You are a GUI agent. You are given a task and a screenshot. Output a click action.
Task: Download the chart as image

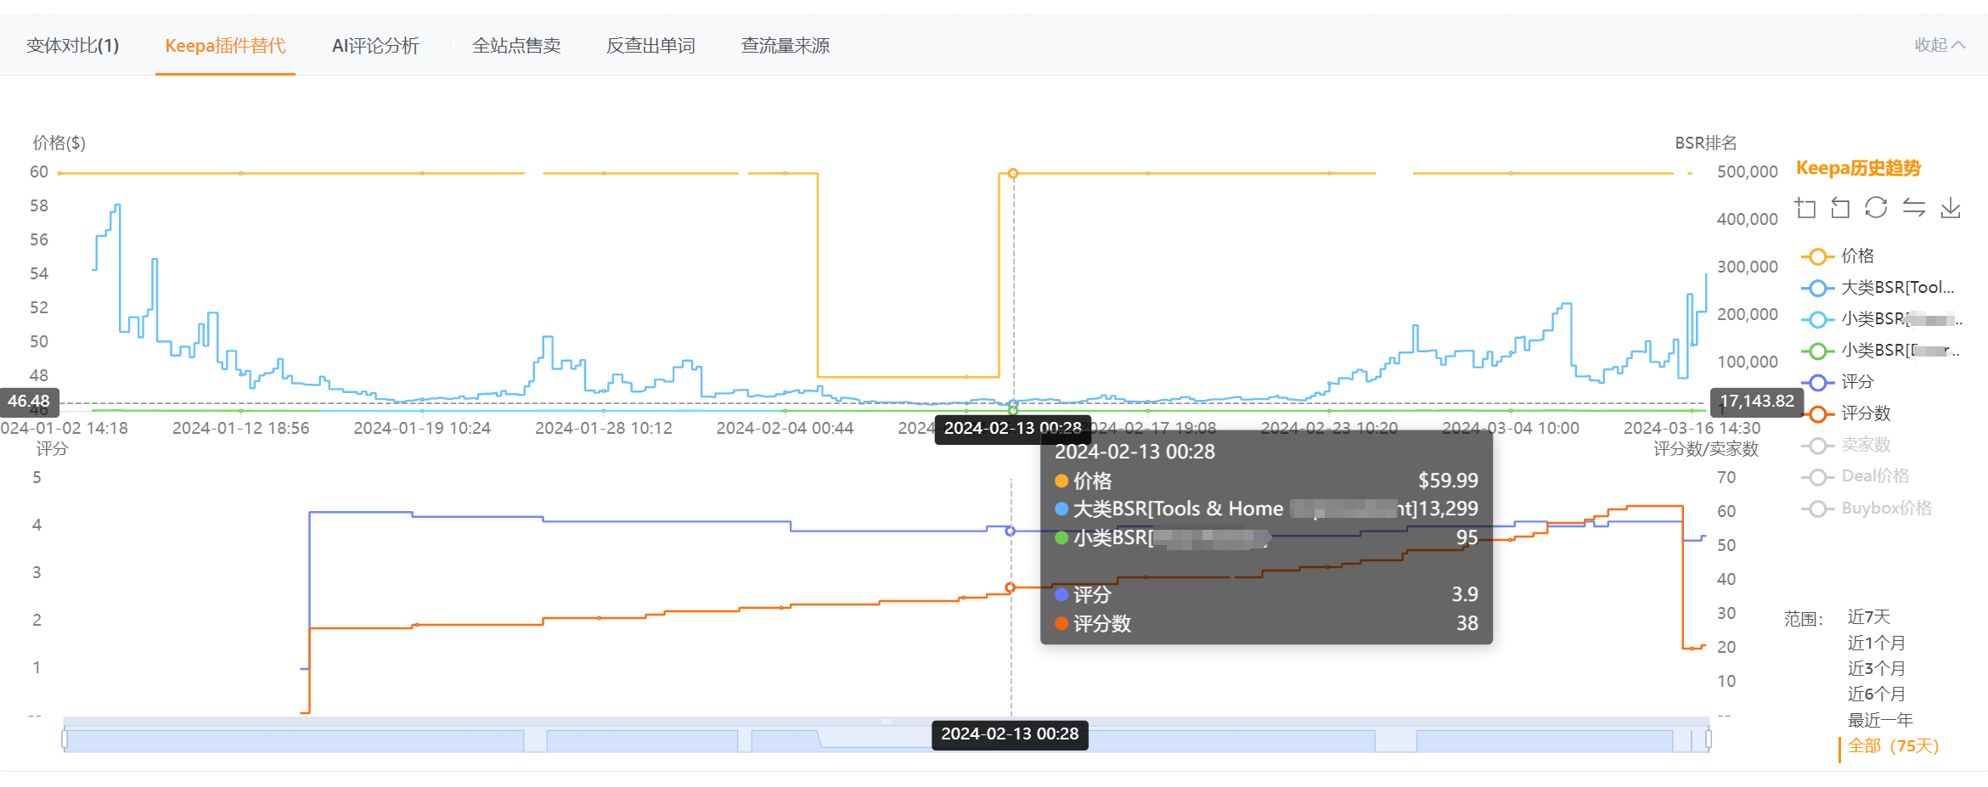click(x=1951, y=208)
